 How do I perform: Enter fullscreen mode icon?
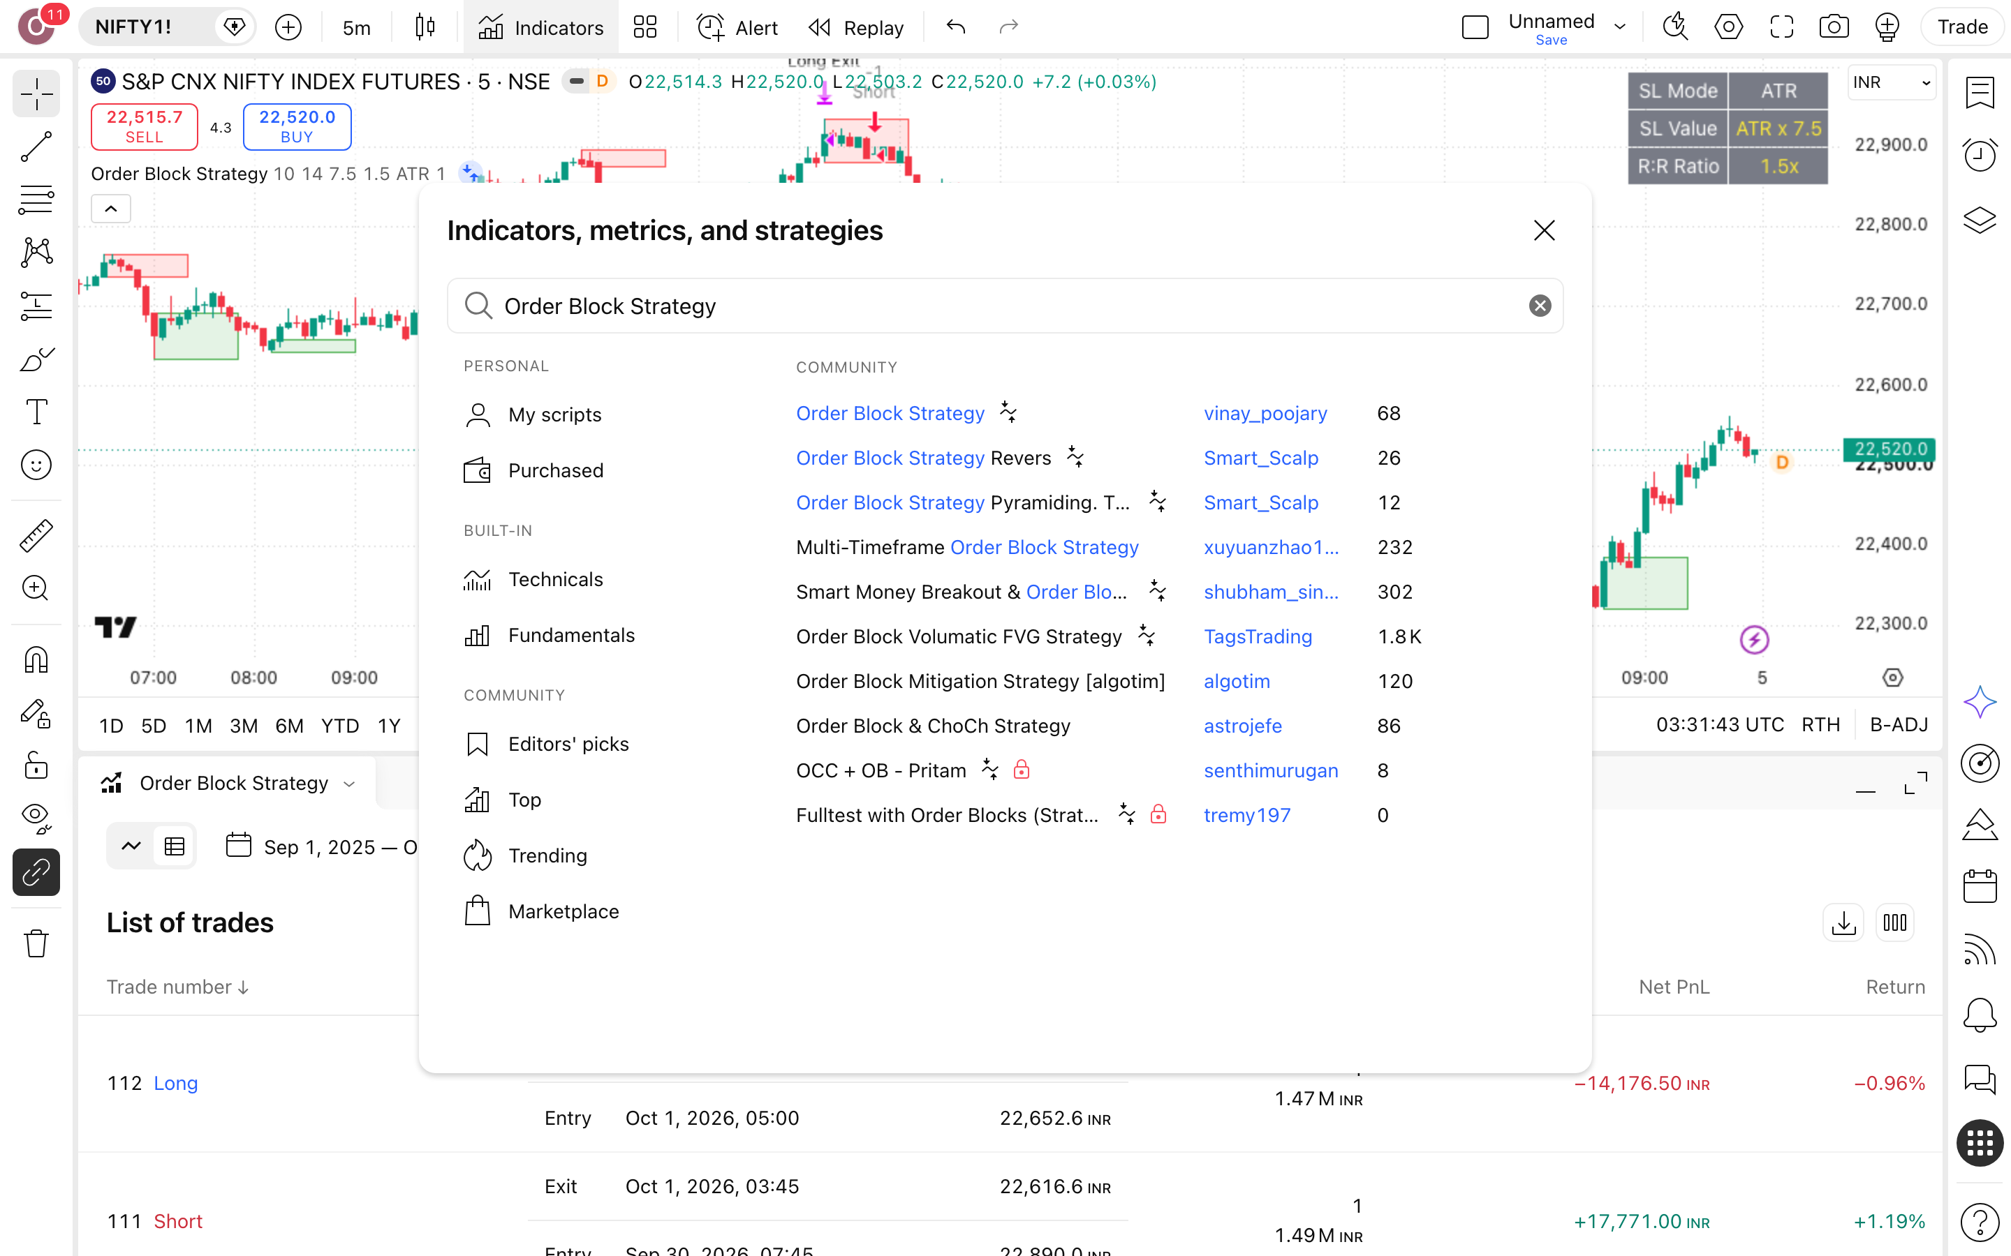click(x=1782, y=27)
